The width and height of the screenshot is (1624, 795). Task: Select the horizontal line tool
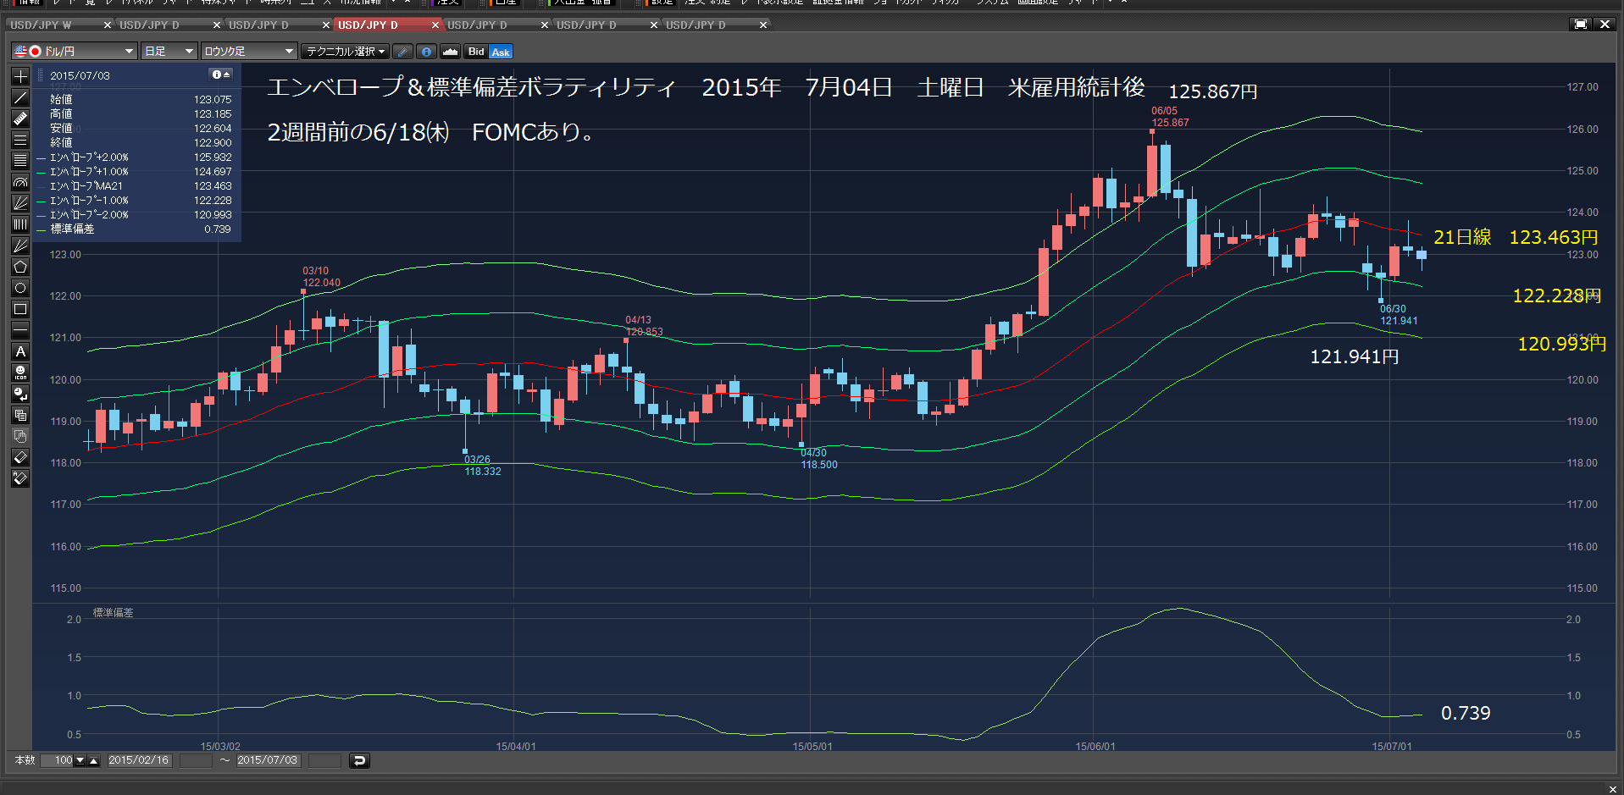20,330
